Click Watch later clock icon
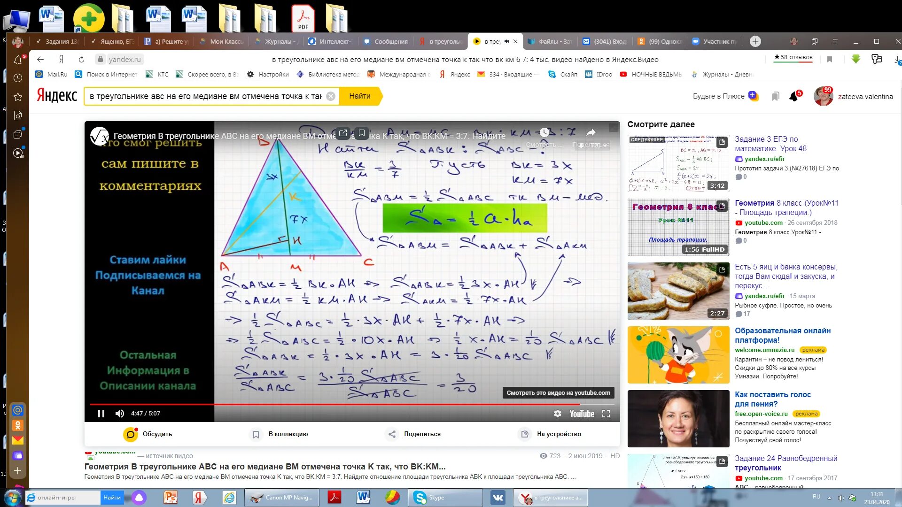Image resolution: width=902 pixels, height=507 pixels. pos(544,132)
